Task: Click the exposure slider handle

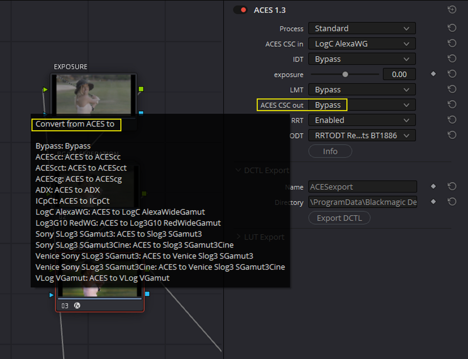Action: pos(345,74)
